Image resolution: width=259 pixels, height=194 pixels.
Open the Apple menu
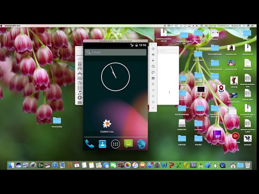(1, 26)
